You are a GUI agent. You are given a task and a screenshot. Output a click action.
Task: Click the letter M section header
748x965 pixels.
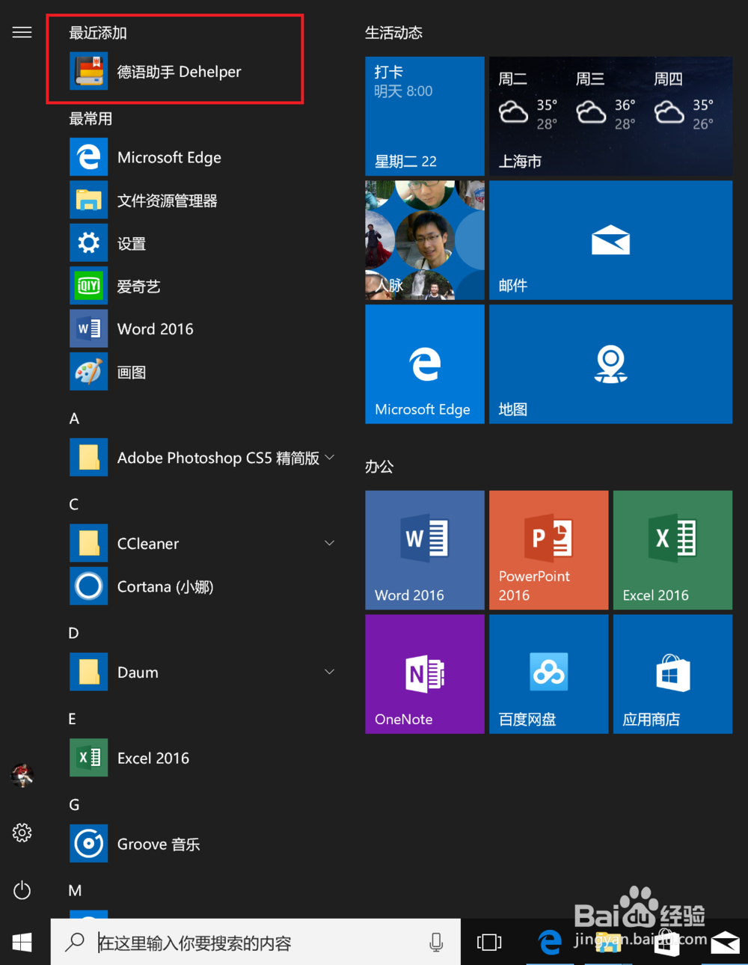75,891
